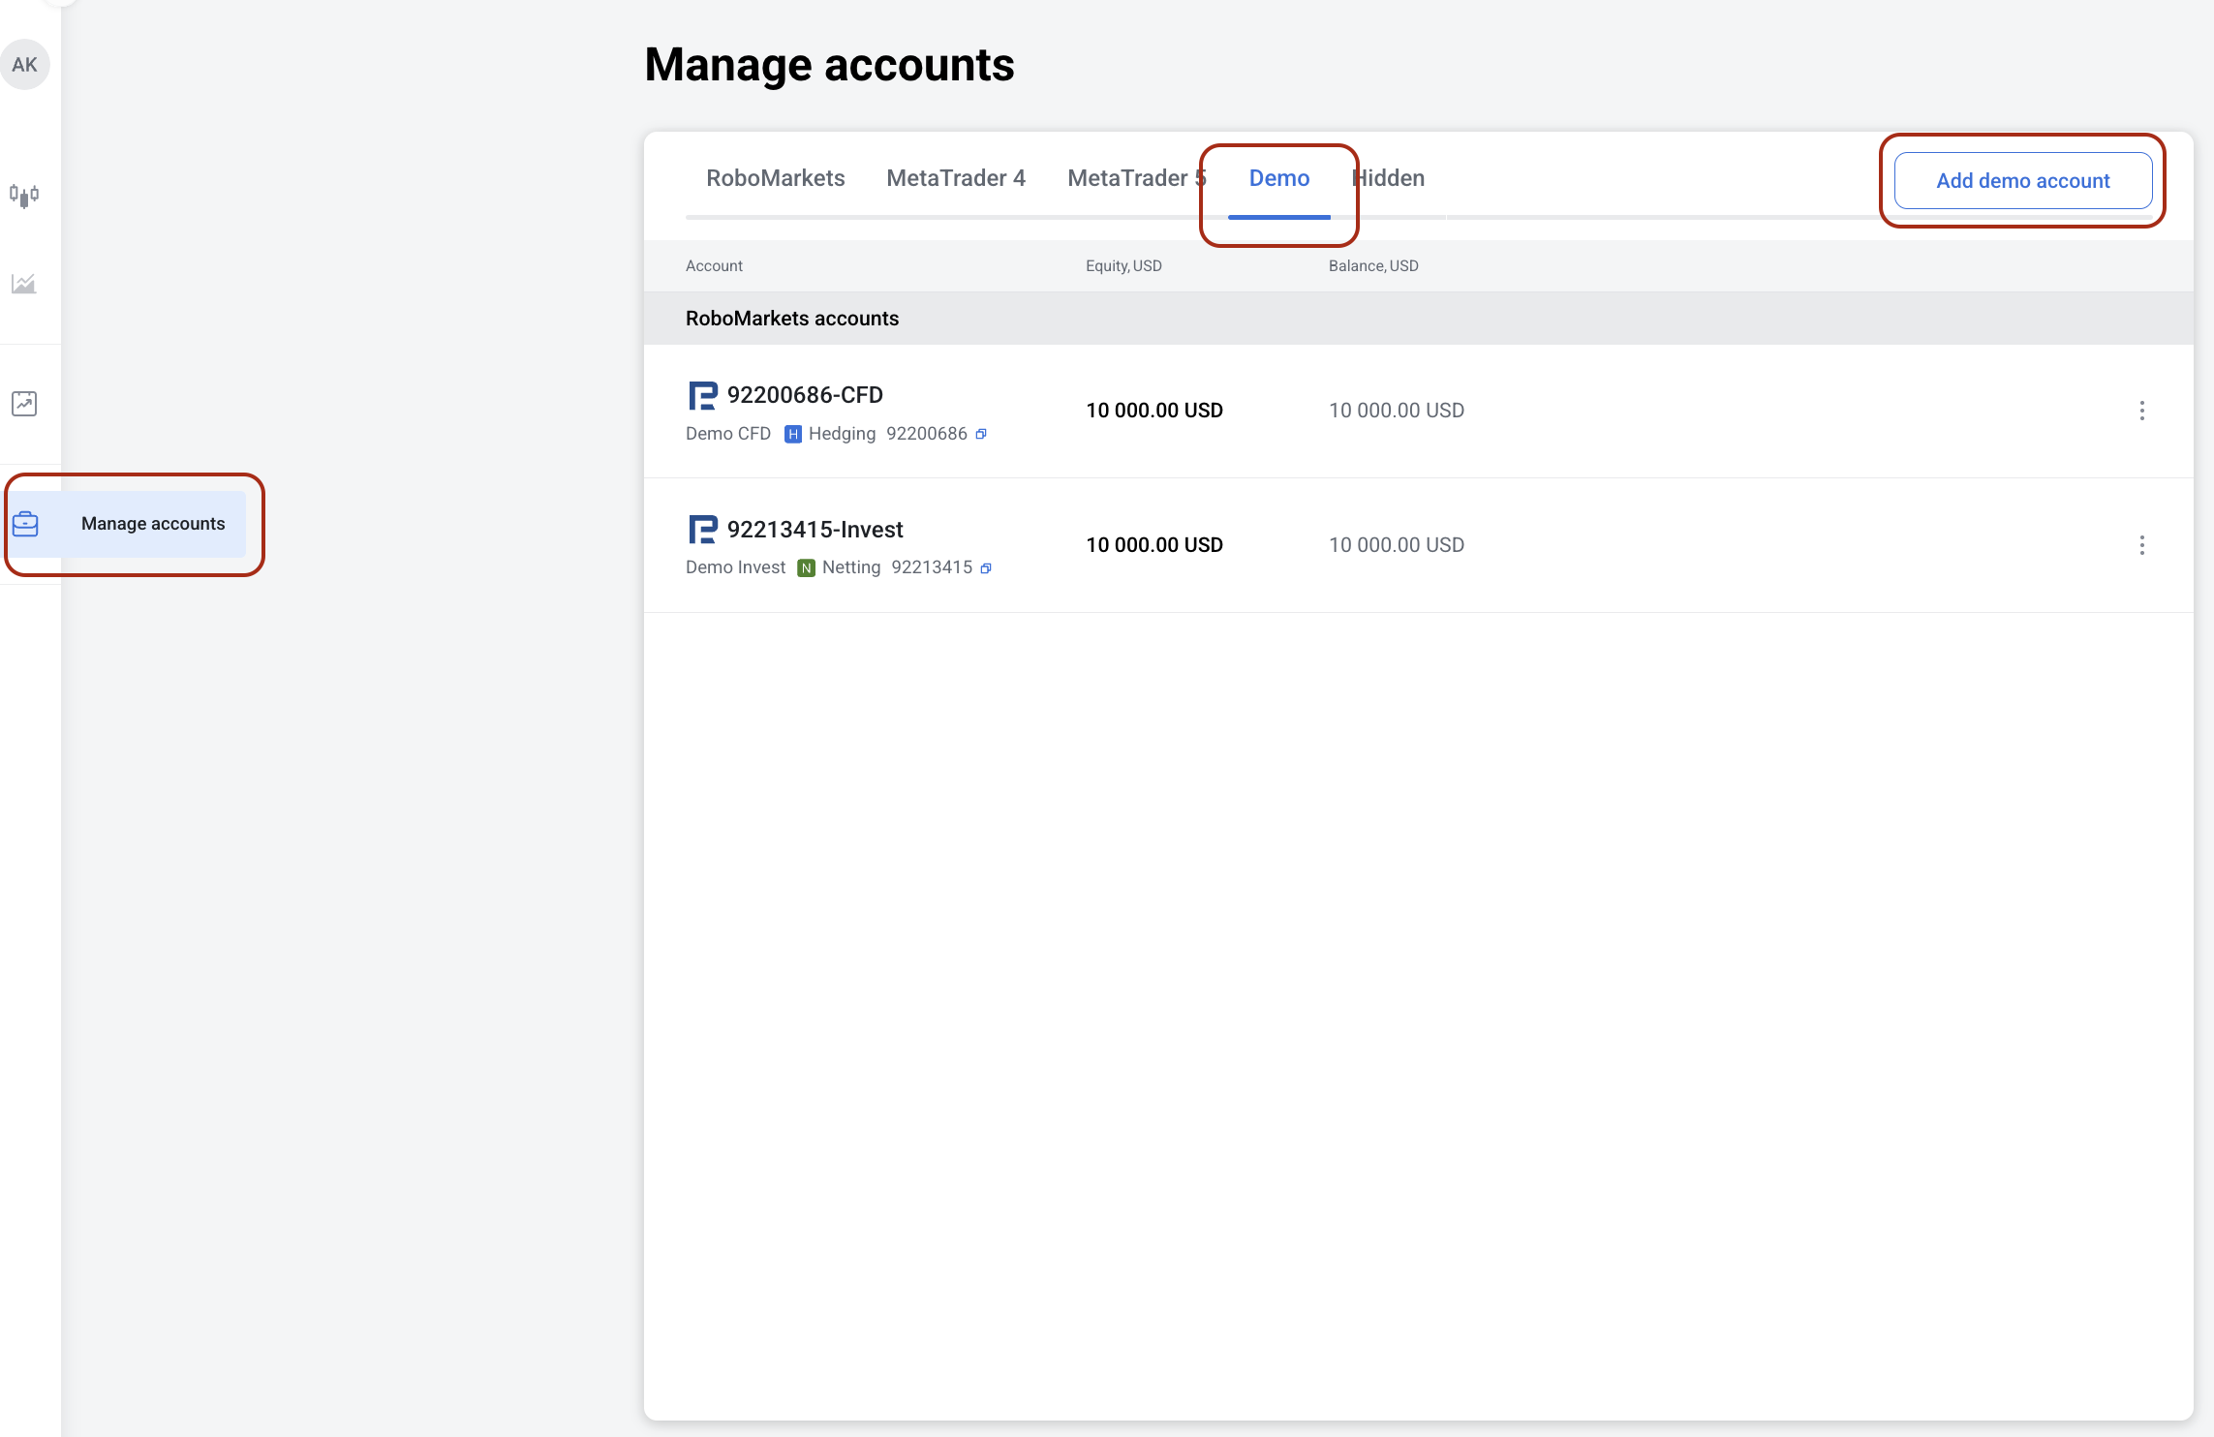2214x1437 pixels.
Task: Click the Hedging mode label
Action: click(842, 434)
